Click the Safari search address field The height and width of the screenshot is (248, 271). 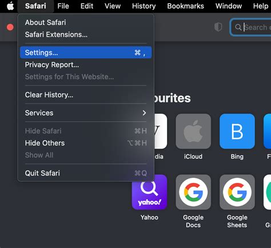[251, 27]
